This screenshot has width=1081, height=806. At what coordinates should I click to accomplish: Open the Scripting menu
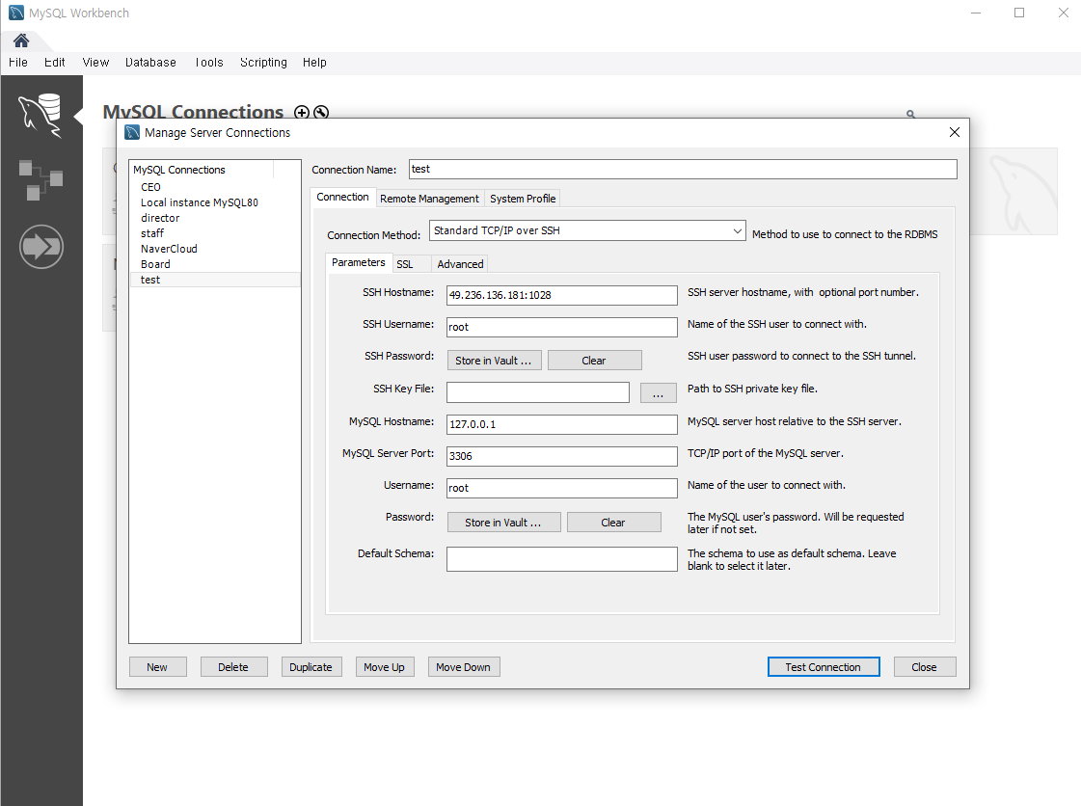(x=263, y=62)
